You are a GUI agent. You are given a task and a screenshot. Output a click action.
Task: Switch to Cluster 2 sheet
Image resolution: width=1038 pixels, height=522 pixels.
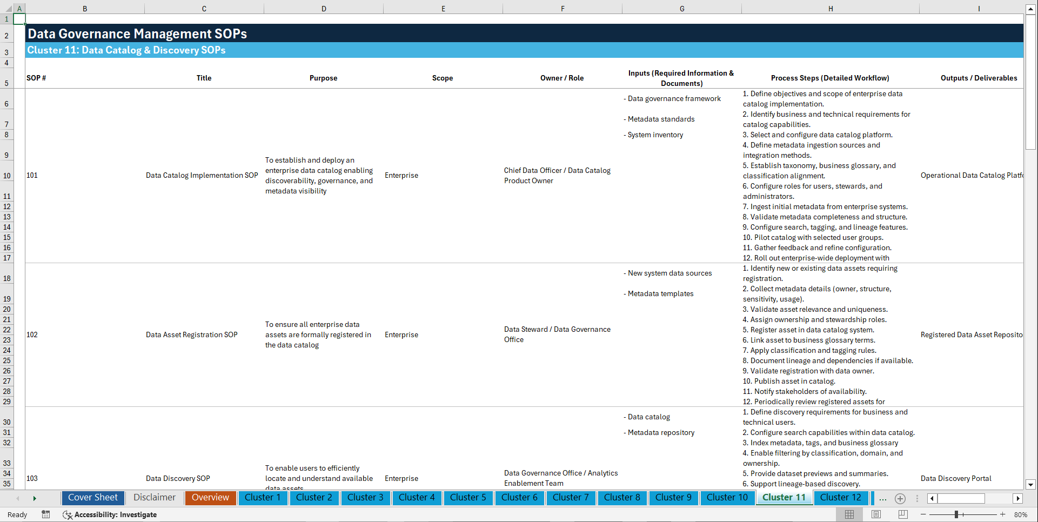pos(314,498)
